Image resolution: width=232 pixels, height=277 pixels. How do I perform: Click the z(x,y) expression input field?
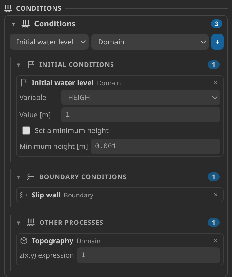[149, 255]
